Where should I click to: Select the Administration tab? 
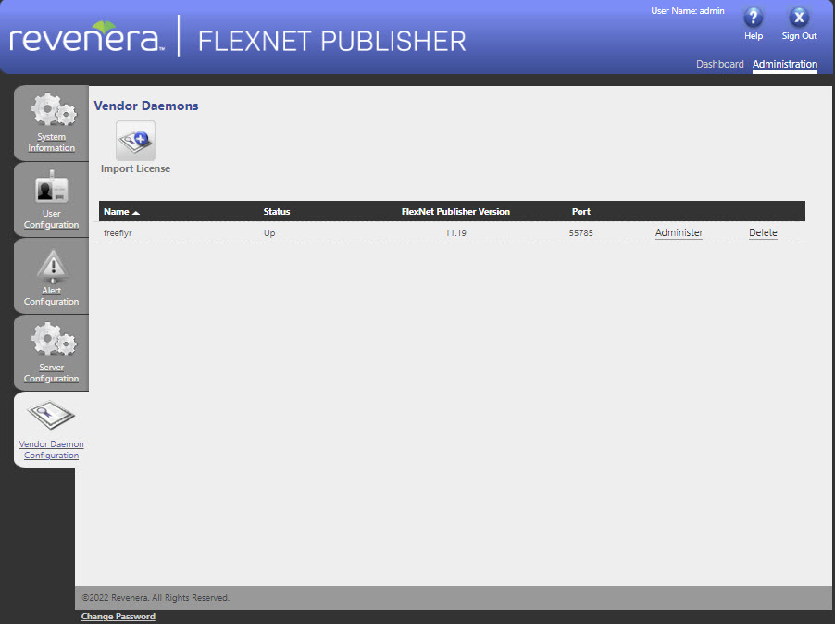pos(784,64)
